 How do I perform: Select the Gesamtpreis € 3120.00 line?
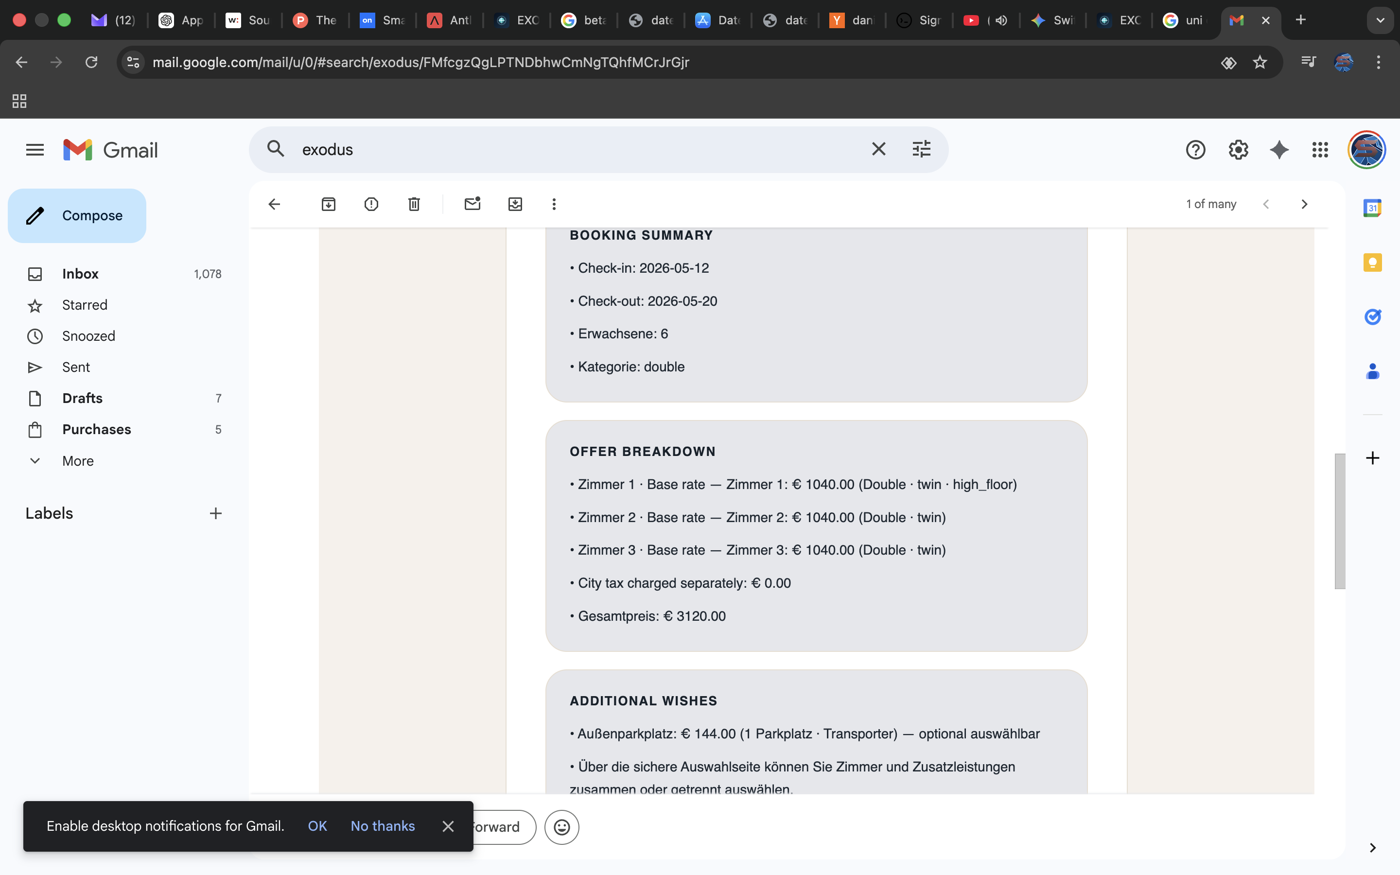click(x=648, y=616)
